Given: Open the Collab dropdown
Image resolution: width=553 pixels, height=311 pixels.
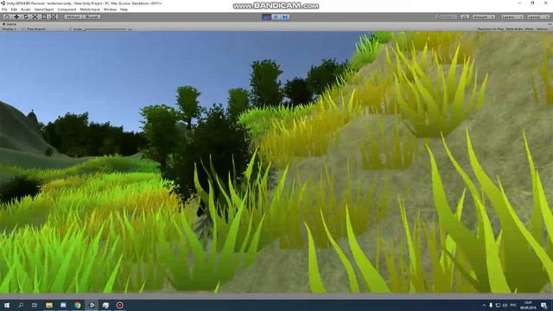Looking at the screenshot, I should pyautogui.click(x=446, y=17).
